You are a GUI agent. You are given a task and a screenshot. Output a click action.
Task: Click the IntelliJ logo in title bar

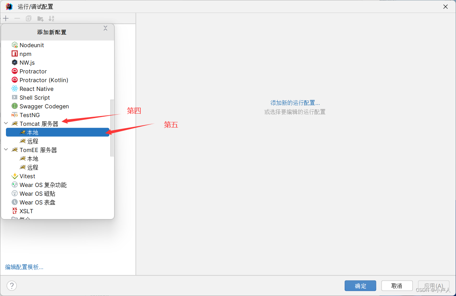coord(9,7)
